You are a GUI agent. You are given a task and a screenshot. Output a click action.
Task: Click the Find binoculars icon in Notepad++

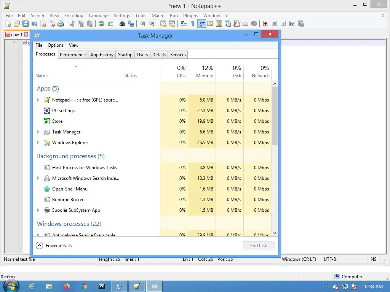122,24
